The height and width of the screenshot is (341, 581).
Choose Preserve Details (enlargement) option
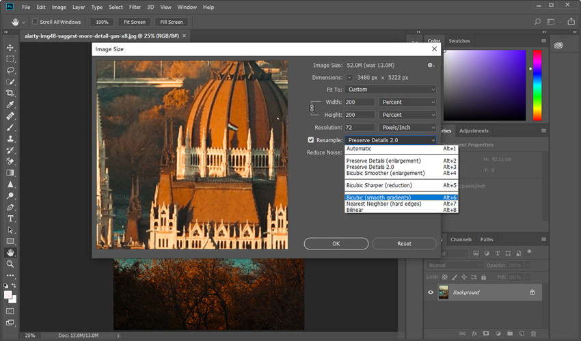click(401, 161)
